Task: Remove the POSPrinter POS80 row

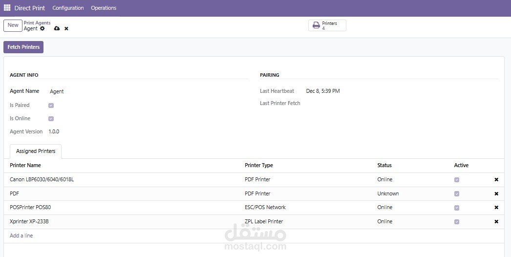Action: 496,208
